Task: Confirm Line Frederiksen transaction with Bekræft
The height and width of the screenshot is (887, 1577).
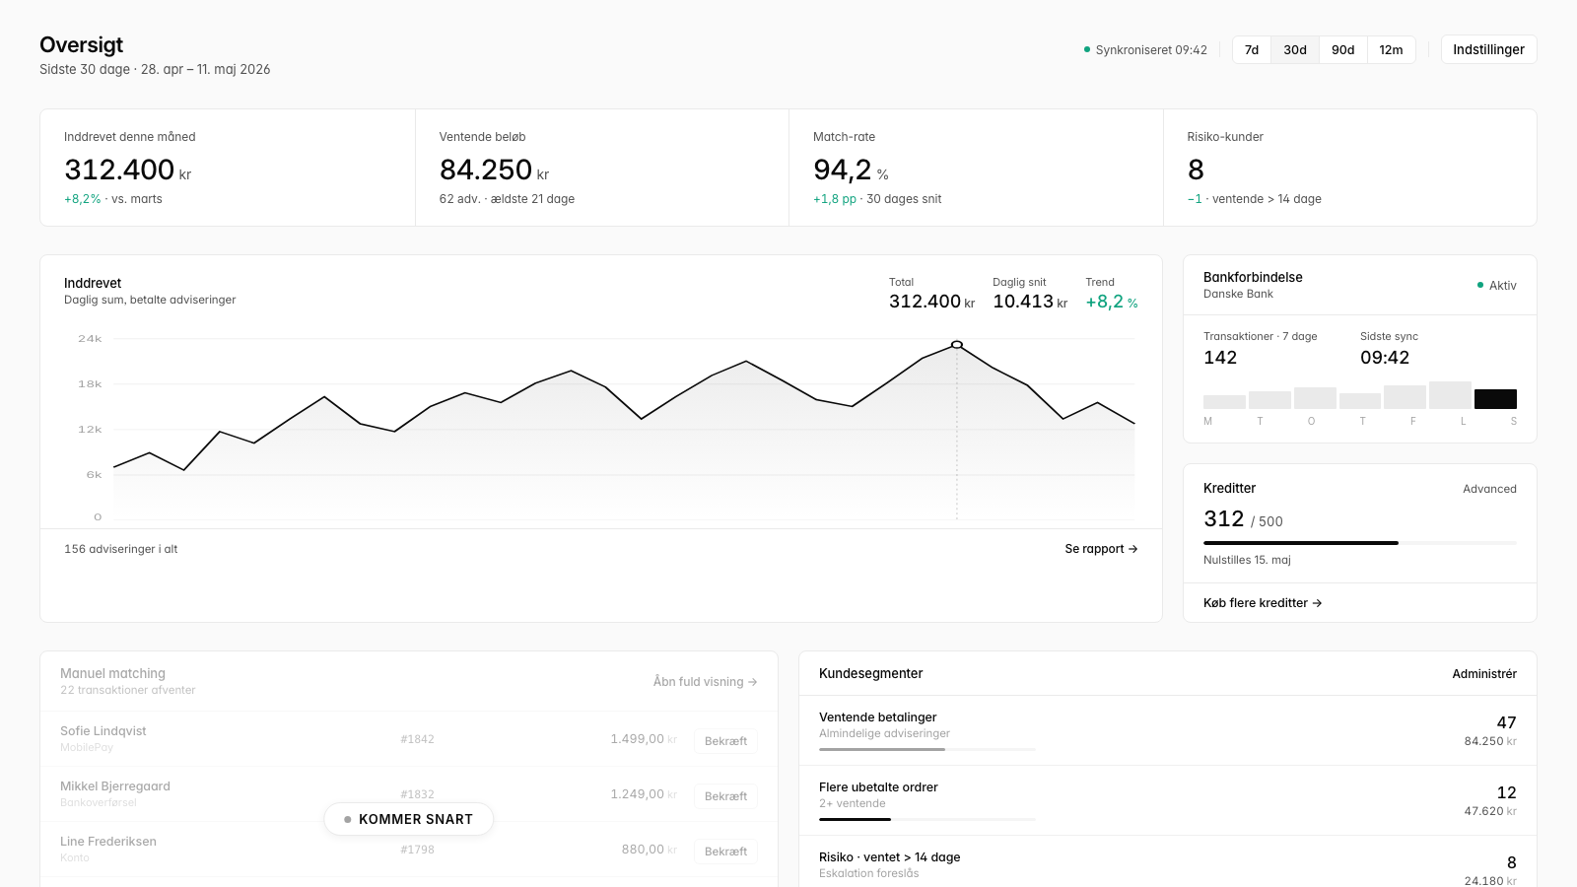Action: tap(725, 852)
